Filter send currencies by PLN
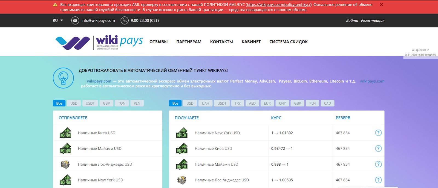Screen dimensions: 438x188 coord(137,103)
